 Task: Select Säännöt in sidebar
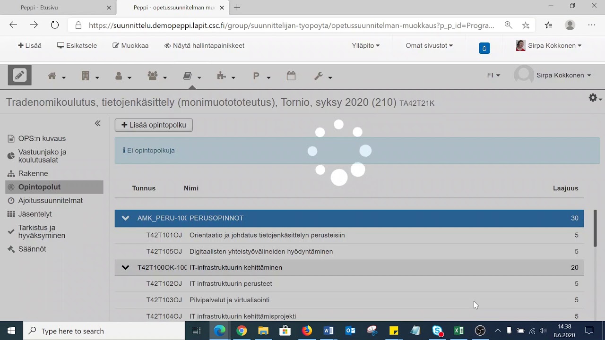tap(26, 249)
